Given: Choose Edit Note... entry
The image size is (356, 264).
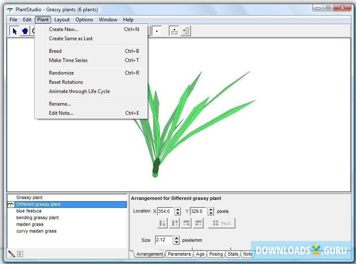Looking at the screenshot, I should 91,113.
